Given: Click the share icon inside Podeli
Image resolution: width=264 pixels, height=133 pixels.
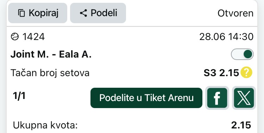Looking at the screenshot, I should (x=83, y=13).
